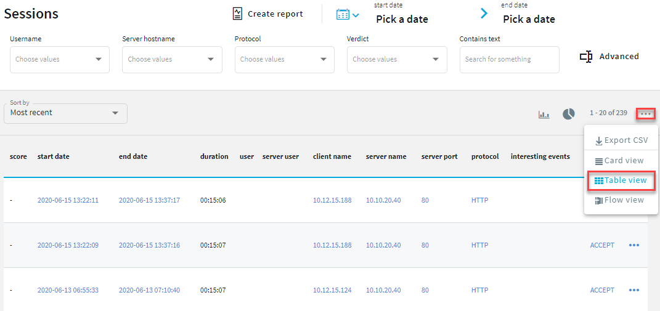This screenshot has height=311, width=660.
Task: Choose Flow view from the menu
Action: [620, 200]
